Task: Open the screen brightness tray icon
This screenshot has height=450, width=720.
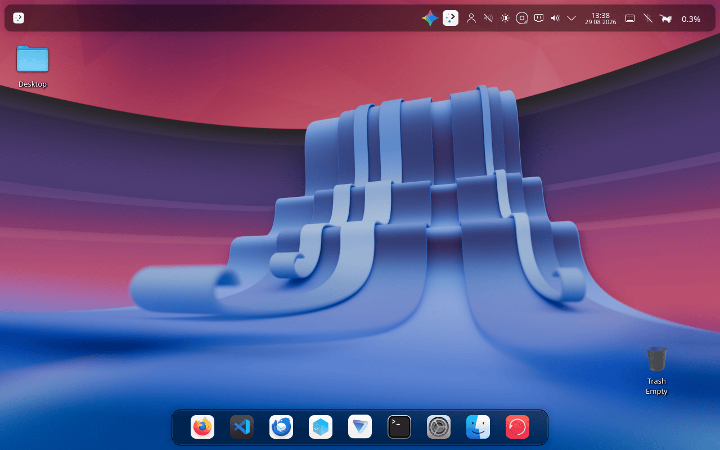Action: (505, 18)
